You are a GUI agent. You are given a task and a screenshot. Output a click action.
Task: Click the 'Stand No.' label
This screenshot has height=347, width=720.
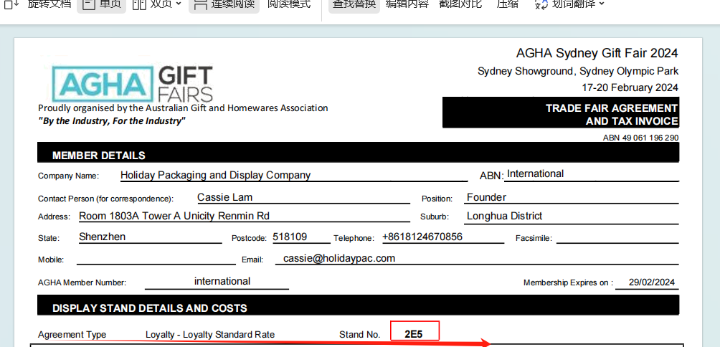(x=359, y=335)
